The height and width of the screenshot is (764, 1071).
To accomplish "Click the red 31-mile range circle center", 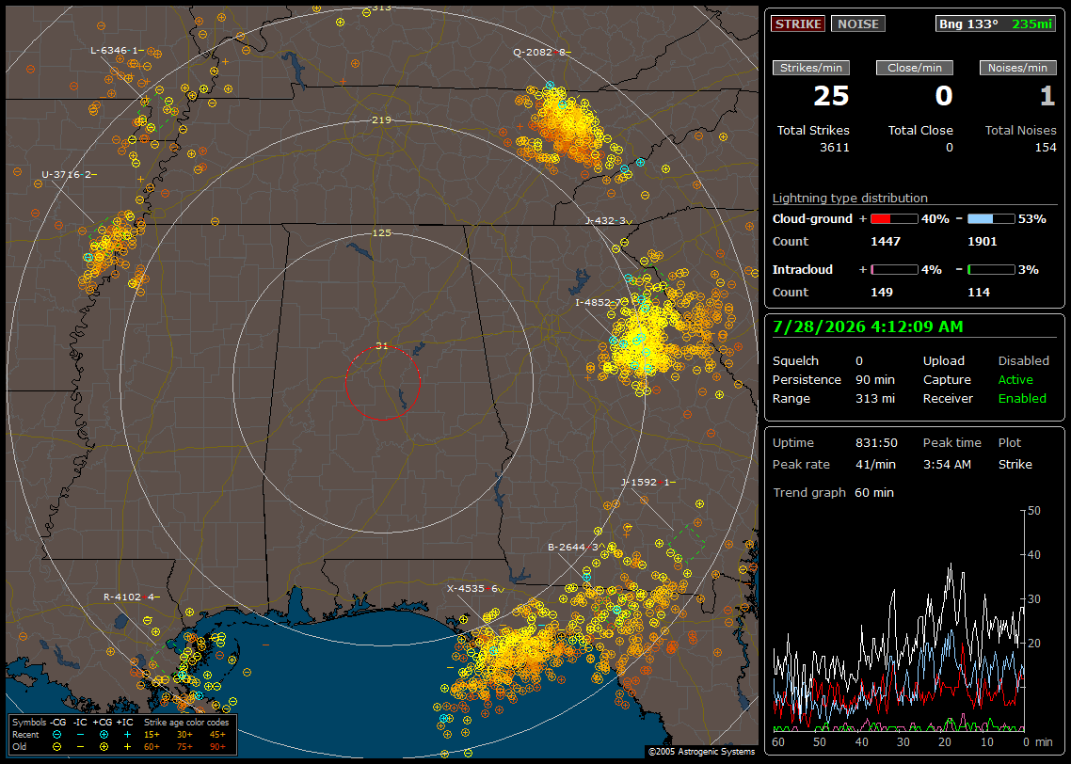I will coord(382,382).
